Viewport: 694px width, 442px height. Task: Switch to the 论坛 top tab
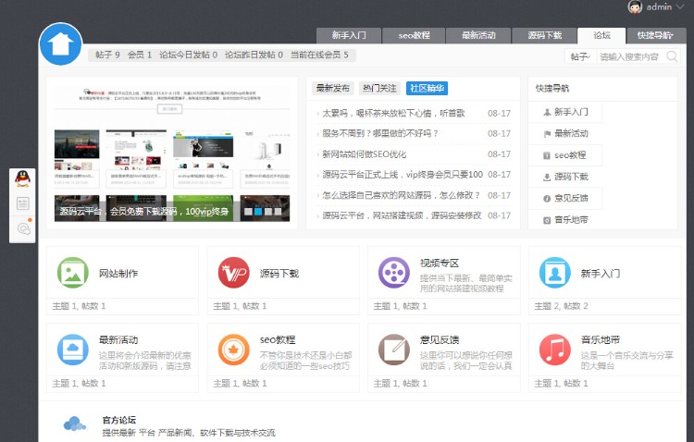601,35
